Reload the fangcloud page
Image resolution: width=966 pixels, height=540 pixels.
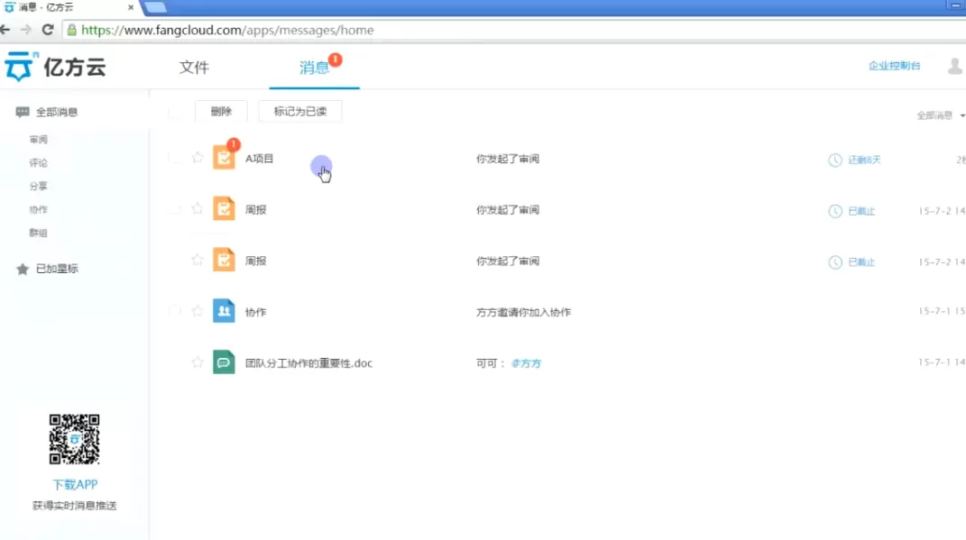click(x=48, y=30)
